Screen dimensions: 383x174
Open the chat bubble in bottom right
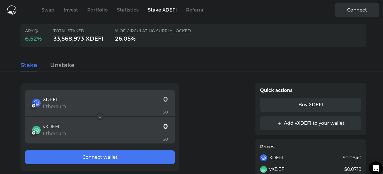376,168
